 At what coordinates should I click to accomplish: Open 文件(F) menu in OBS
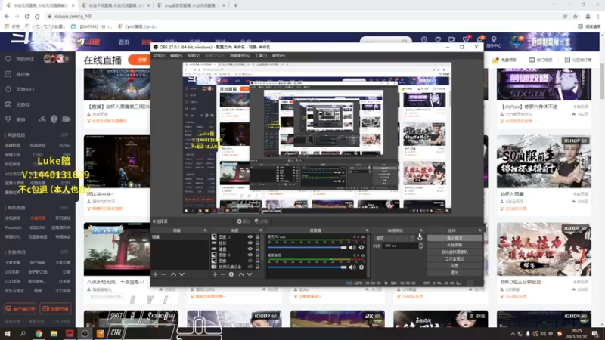159,56
